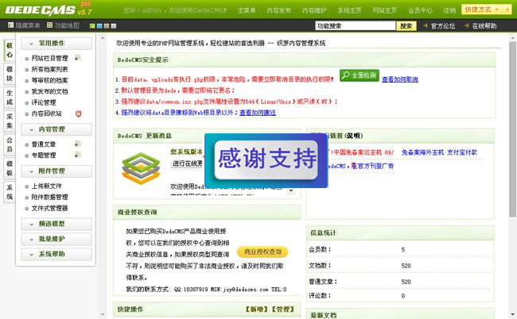The height and width of the screenshot is (319, 517).
Task: Open the 支付宝付款 link
Action: click(x=462, y=152)
